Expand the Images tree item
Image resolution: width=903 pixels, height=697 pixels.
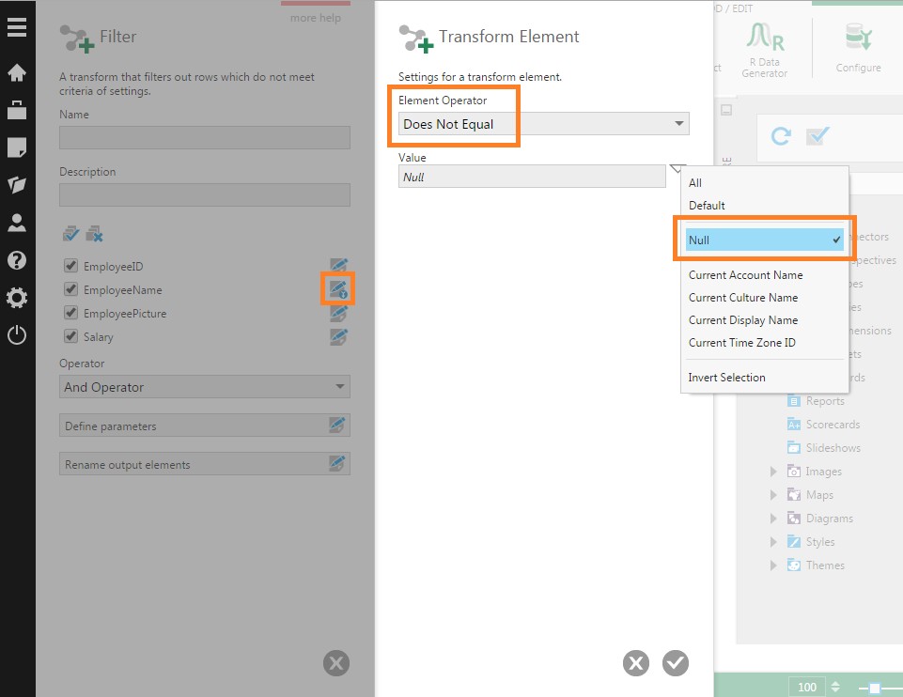tap(772, 471)
